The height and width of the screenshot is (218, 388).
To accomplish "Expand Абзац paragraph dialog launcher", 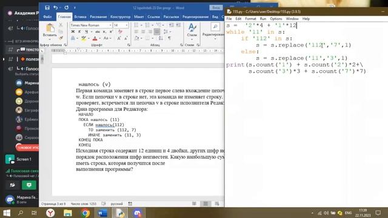I will (x=181, y=45).
